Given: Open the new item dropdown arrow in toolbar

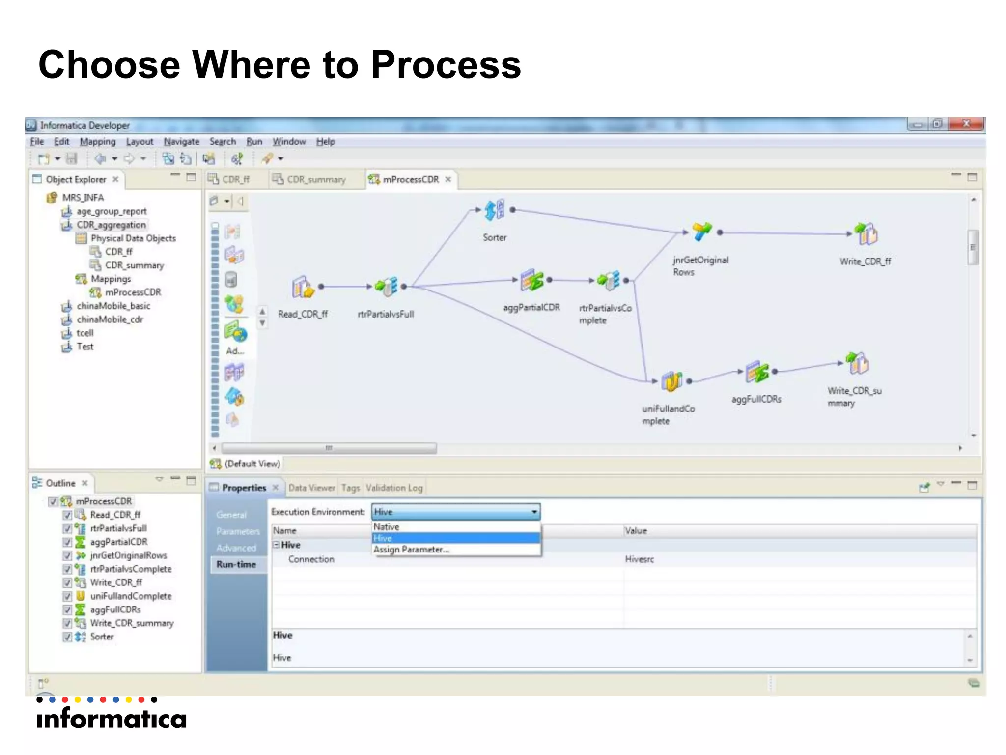Looking at the screenshot, I should (57, 159).
